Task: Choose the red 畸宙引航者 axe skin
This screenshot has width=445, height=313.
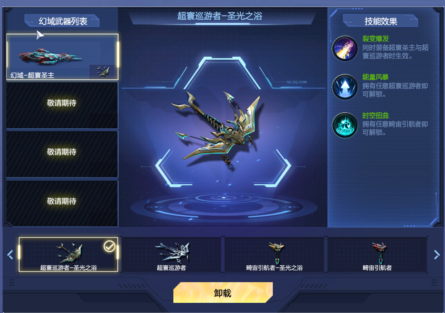Action: coord(377,255)
